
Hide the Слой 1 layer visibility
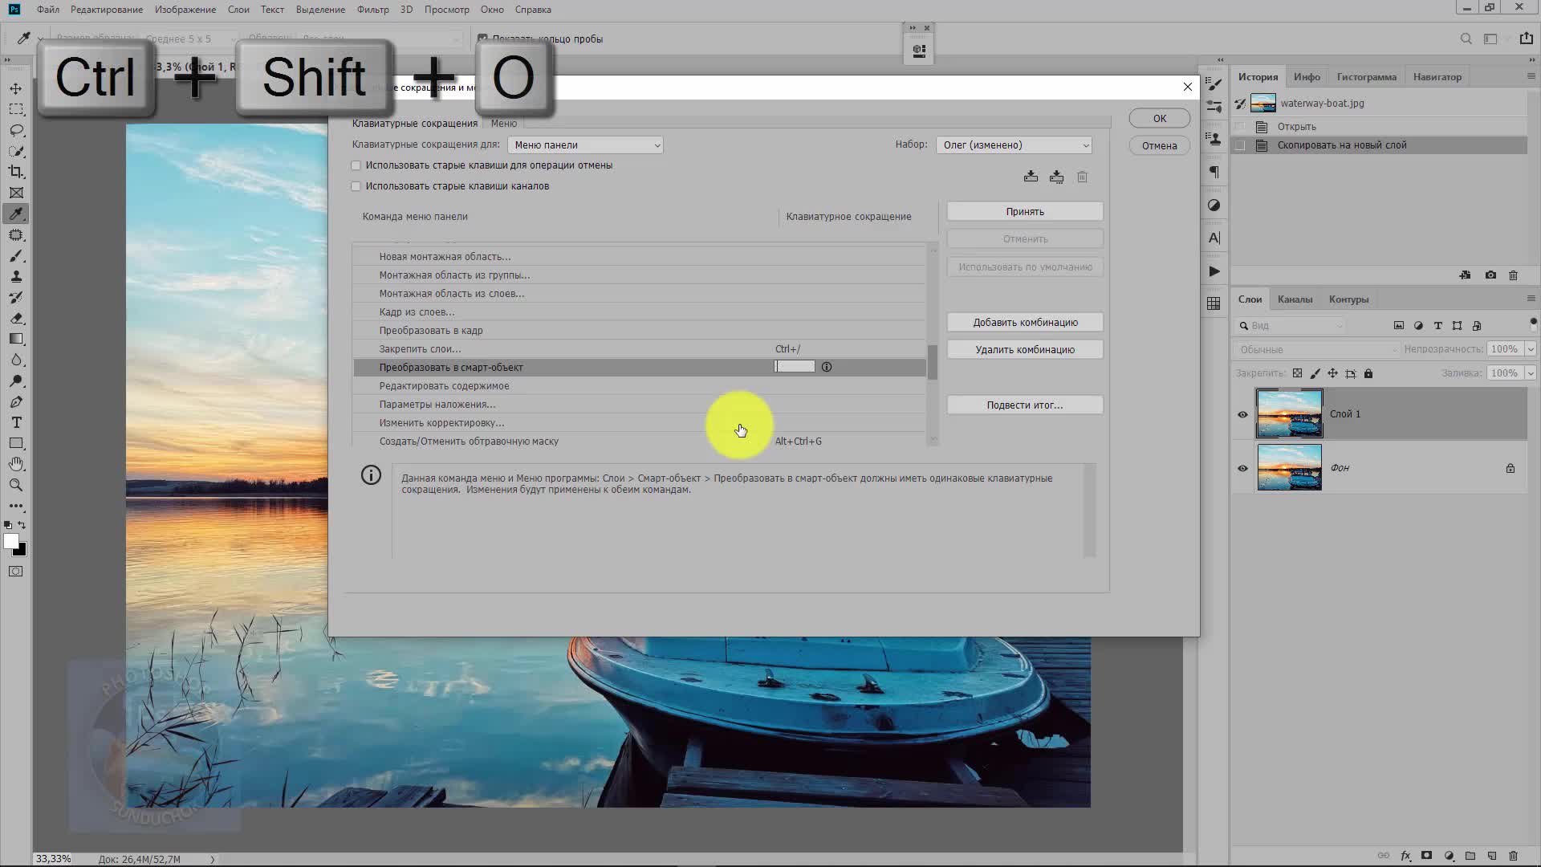(x=1242, y=414)
